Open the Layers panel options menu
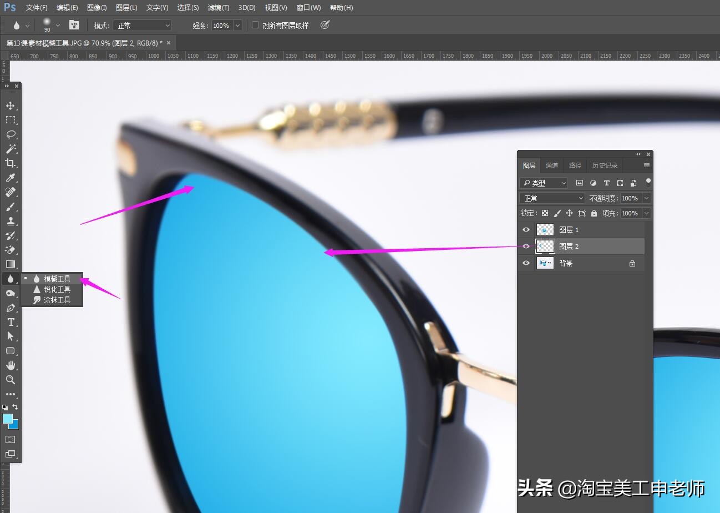The height and width of the screenshot is (513, 720). click(x=647, y=165)
